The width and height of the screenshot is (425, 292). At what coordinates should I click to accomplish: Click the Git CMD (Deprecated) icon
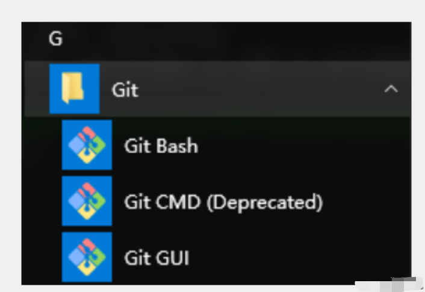tap(87, 201)
